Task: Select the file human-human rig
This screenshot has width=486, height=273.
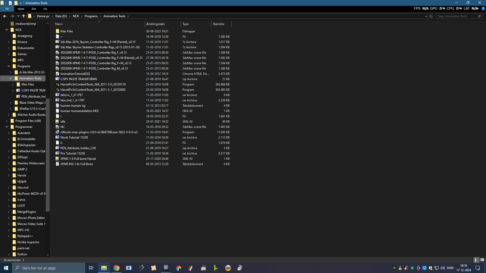Action: pos(73,106)
